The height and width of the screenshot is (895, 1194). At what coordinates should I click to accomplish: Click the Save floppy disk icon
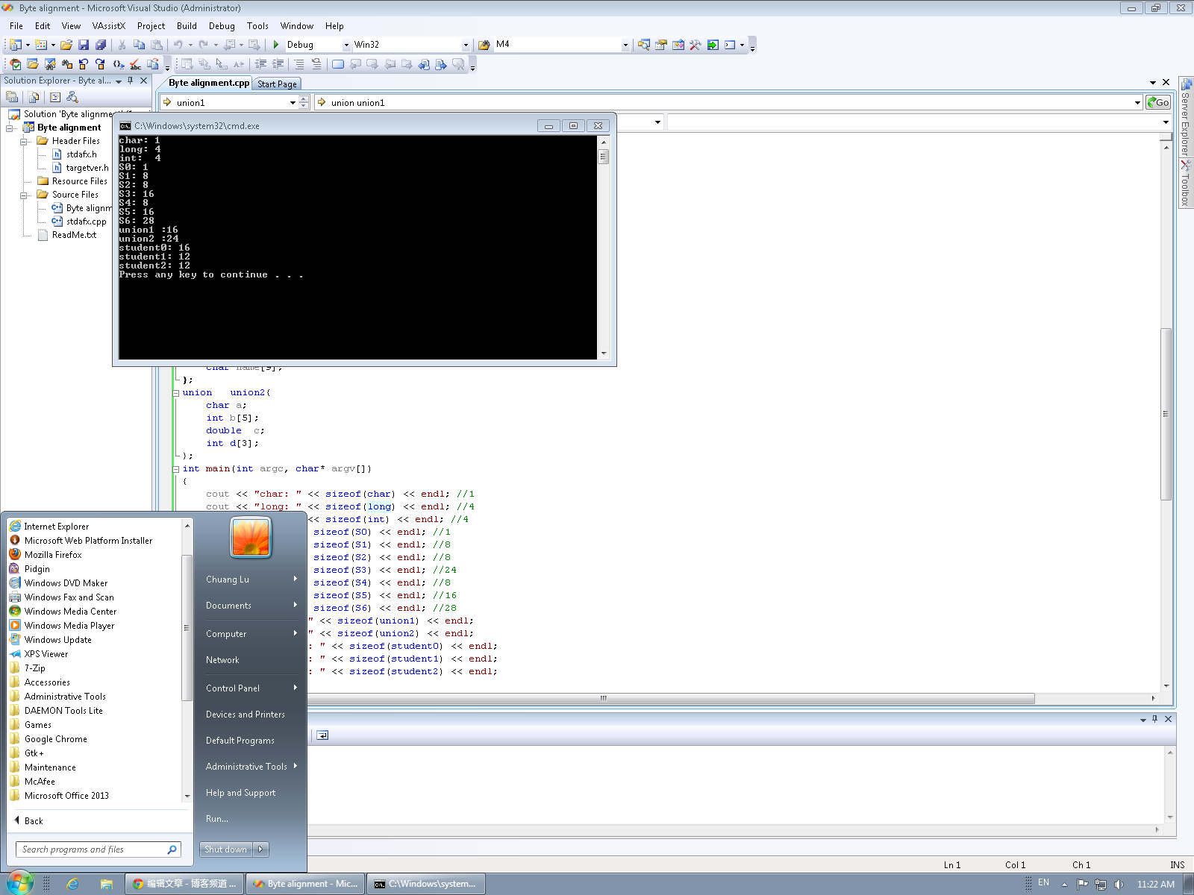84,45
